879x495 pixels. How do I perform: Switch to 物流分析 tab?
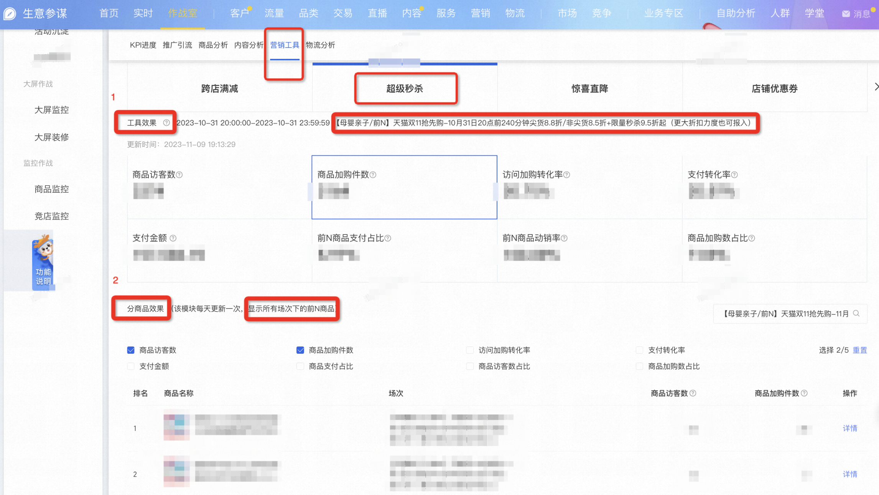(321, 45)
